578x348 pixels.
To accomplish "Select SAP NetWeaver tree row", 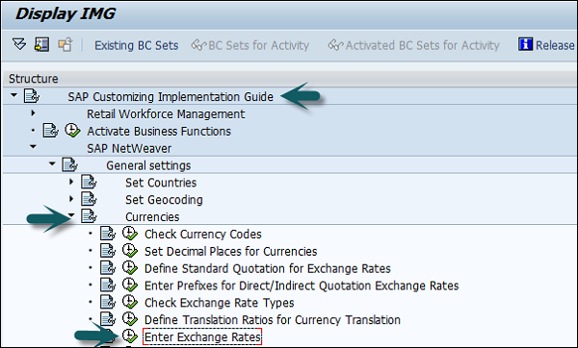I will pos(129,149).
